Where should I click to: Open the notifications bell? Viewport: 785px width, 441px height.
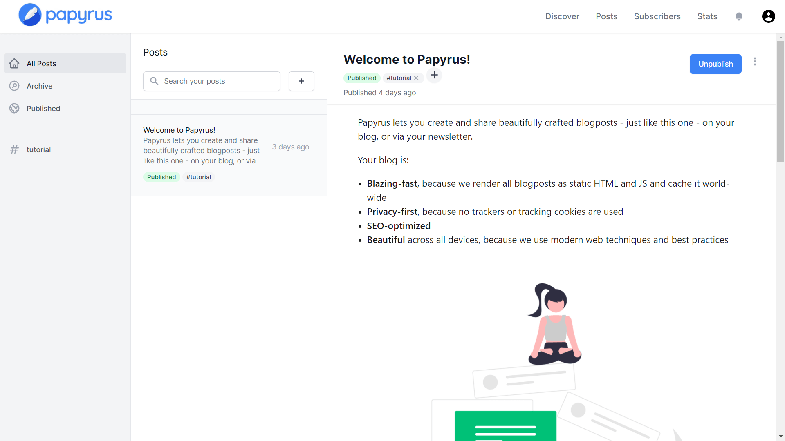pos(739,16)
